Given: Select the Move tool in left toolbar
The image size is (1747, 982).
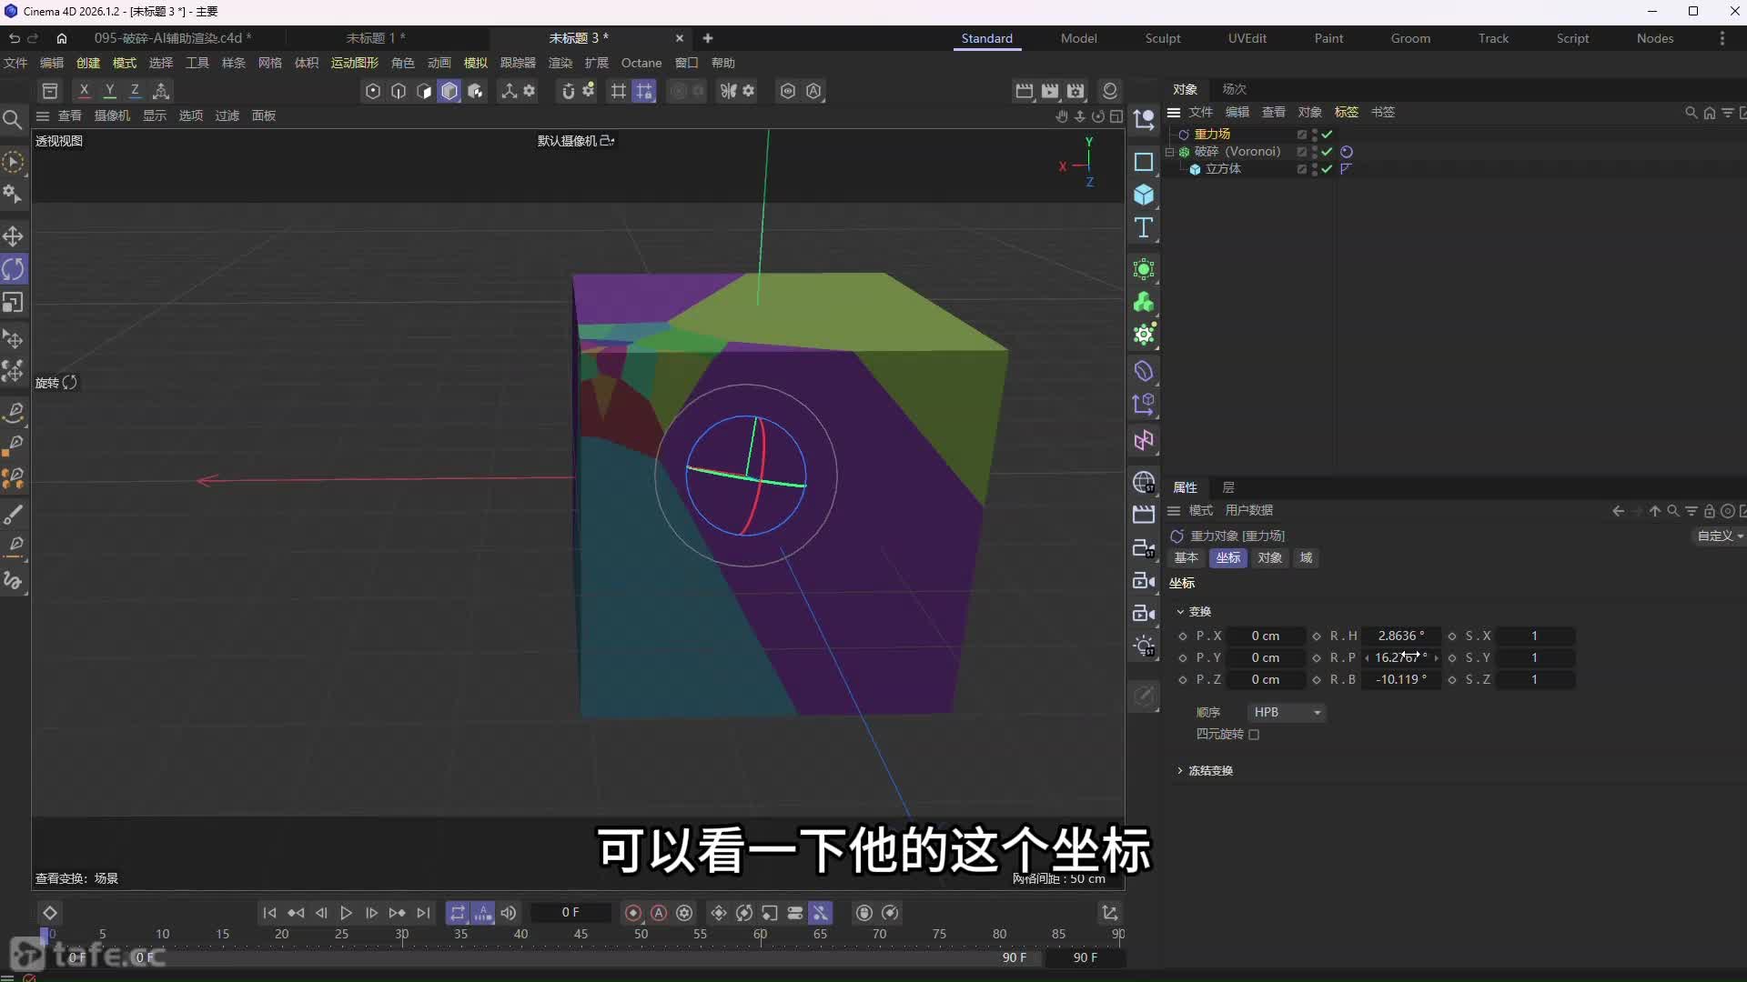Looking at the screenshot, I should click(x=13, y=236).
